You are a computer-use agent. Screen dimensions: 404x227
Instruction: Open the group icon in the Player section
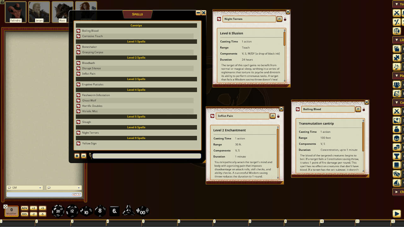tap(397, 84)
